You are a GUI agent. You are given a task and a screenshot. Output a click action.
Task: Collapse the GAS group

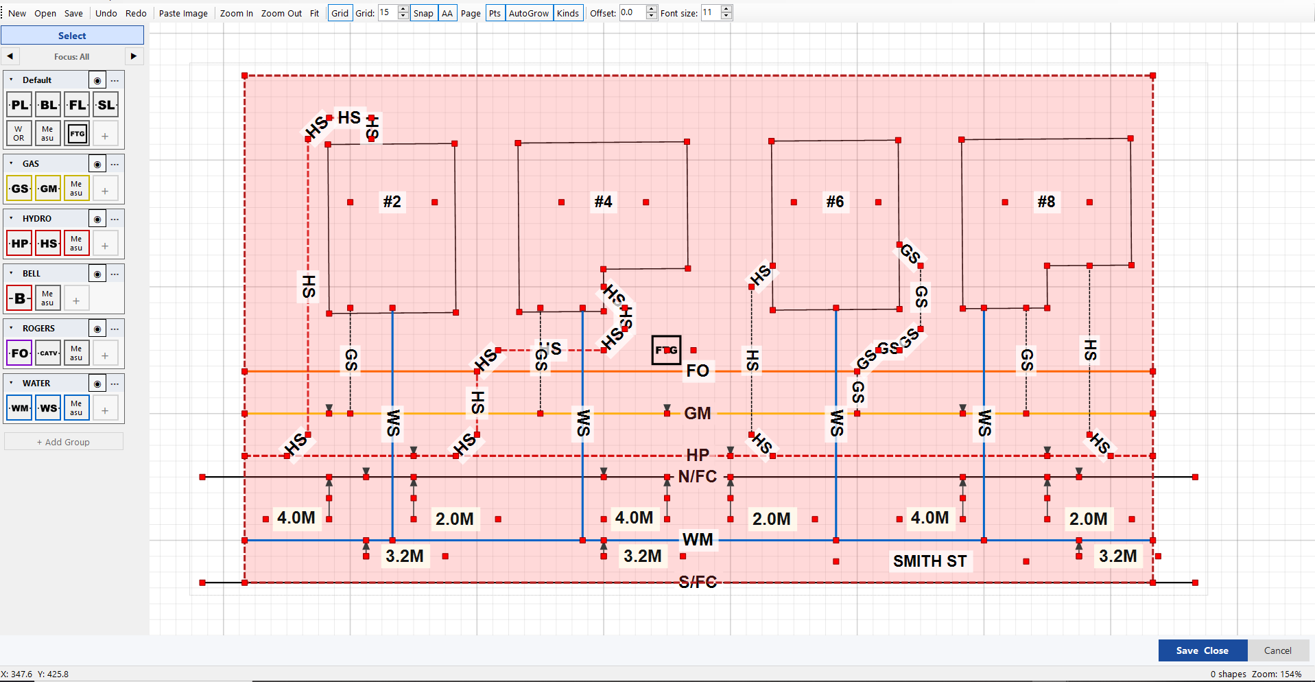12,163
